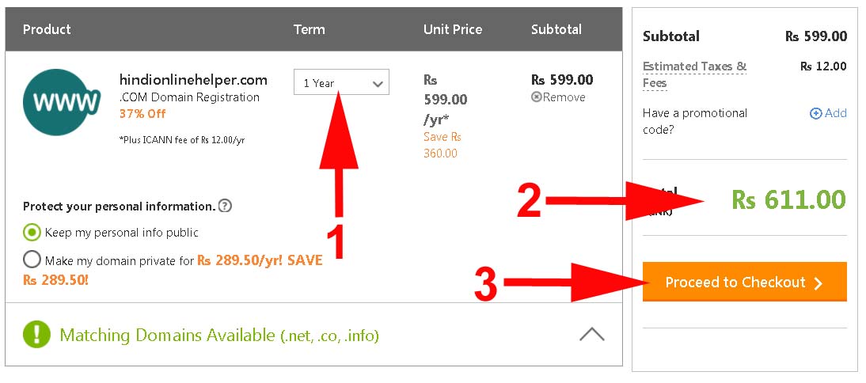Click the Product column header
The width and height of the screenshot is (866, 383).
47,29
